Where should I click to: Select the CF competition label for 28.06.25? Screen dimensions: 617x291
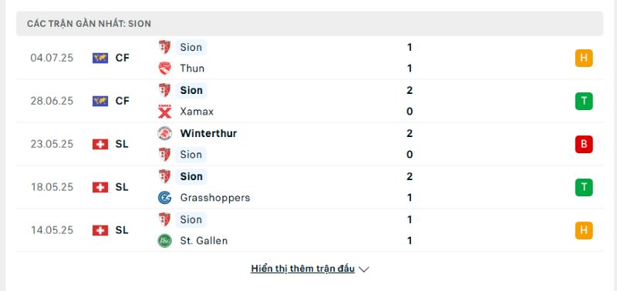click(x=123, y=102)
